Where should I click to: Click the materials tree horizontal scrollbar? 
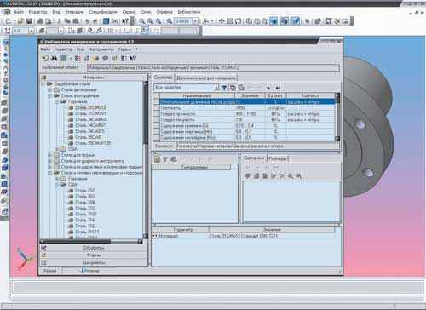click(x=91, y=242)
